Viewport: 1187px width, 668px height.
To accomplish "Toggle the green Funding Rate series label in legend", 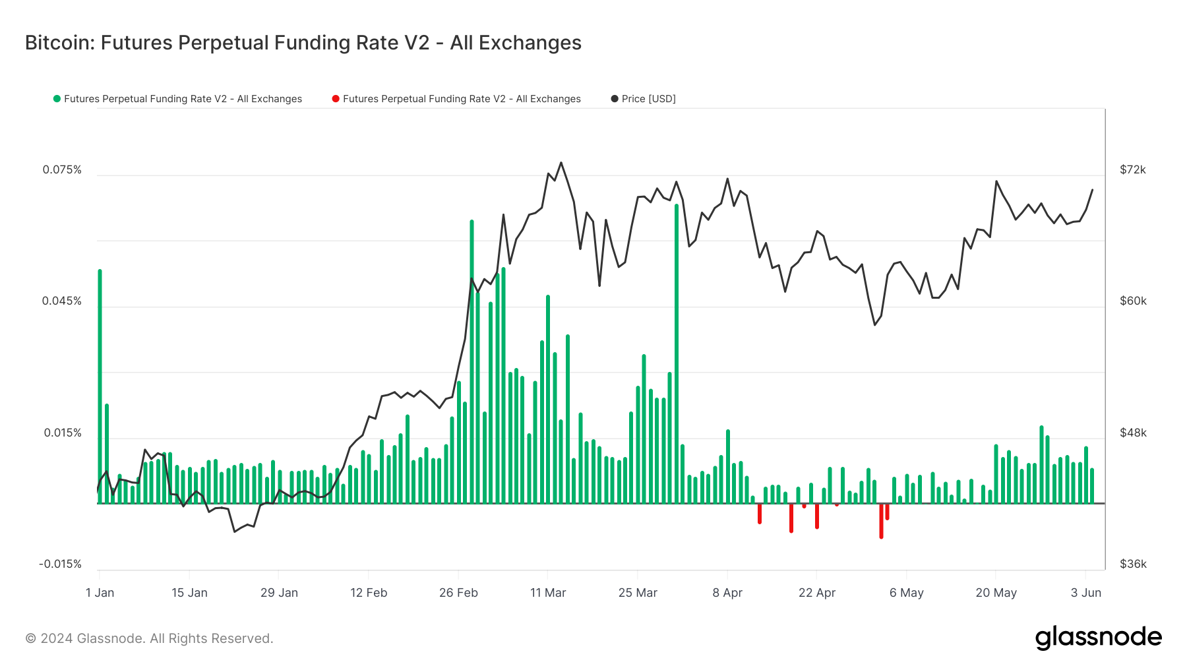I will point(183,99).
